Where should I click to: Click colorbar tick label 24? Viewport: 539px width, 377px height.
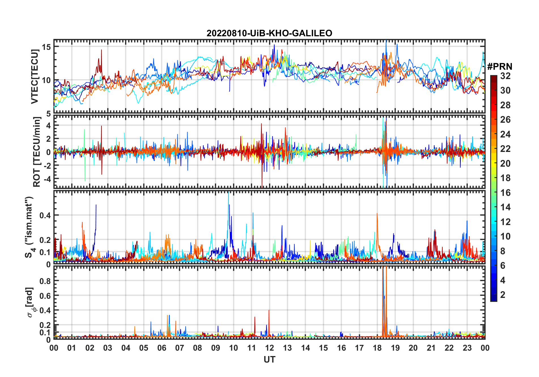click(505, 134)
